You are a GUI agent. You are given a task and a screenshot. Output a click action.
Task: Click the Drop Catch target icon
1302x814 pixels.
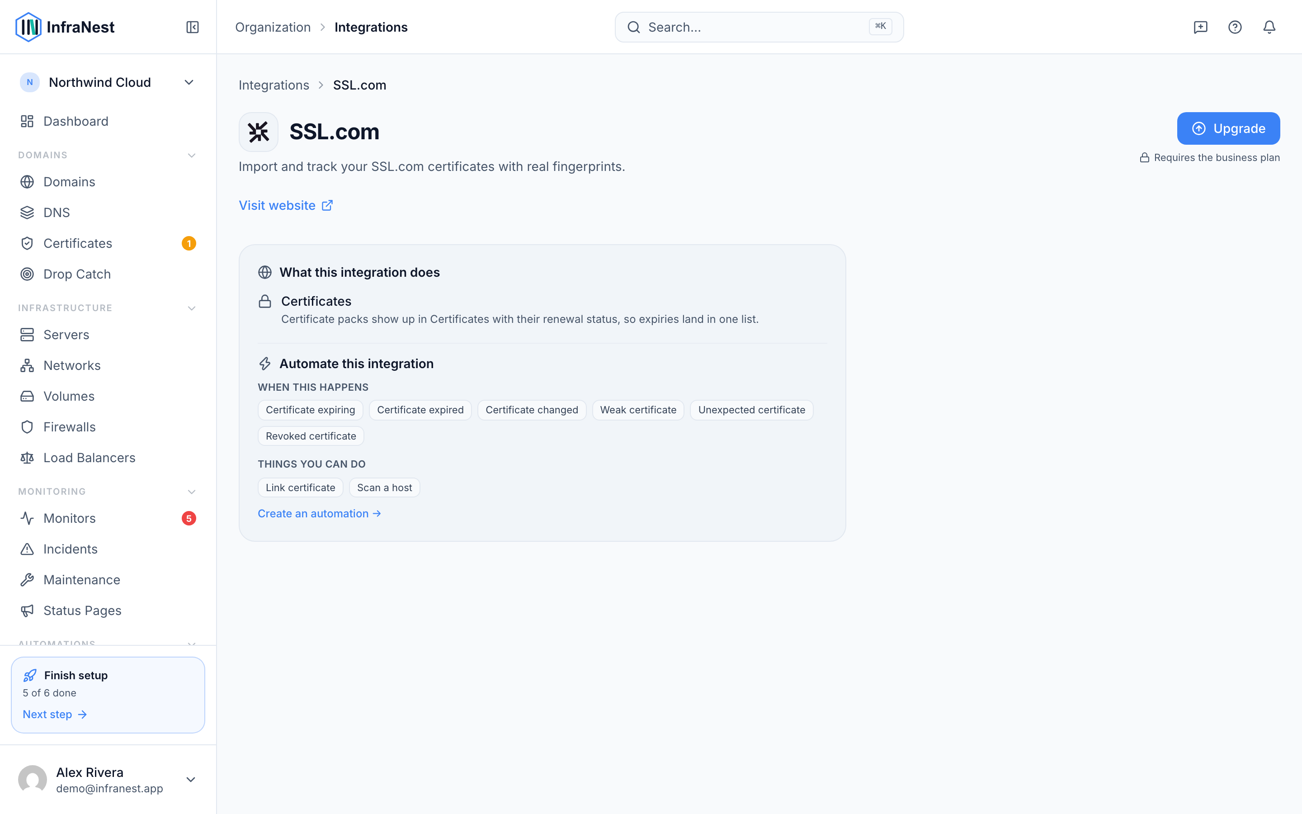(x=27, y=274)
